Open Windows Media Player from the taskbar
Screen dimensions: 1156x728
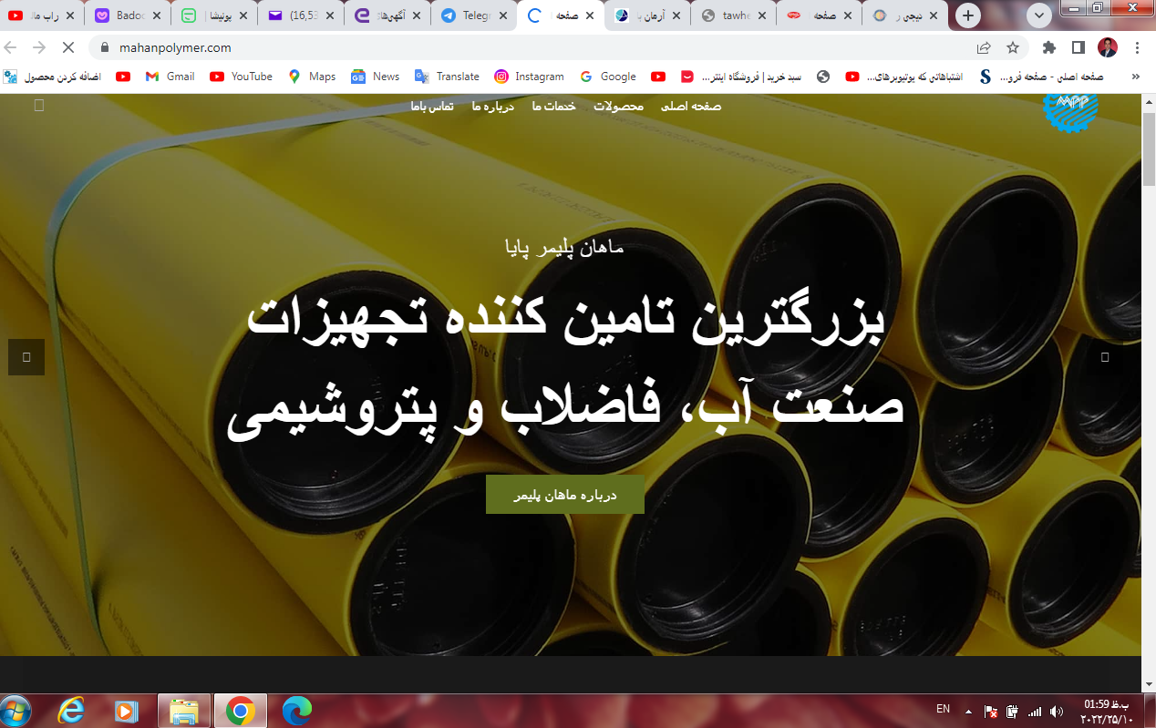click(x=127, y=711)
